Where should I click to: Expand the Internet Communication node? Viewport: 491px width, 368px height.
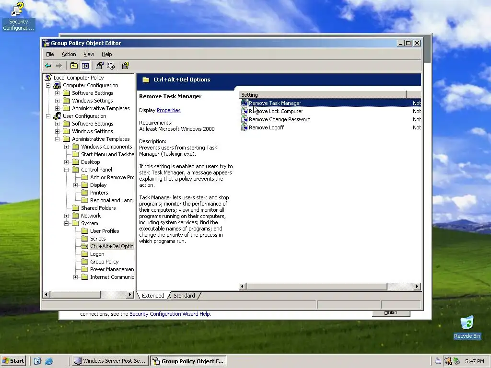(x=75, y=277)
